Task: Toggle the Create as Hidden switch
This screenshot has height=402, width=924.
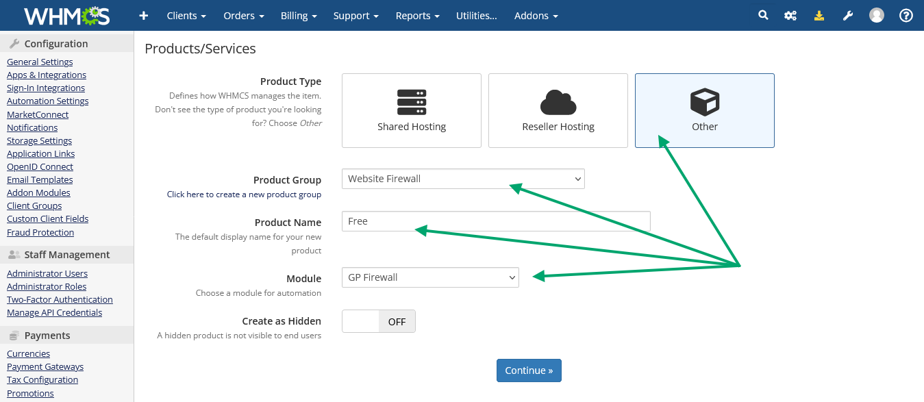Action: (379, 322)
